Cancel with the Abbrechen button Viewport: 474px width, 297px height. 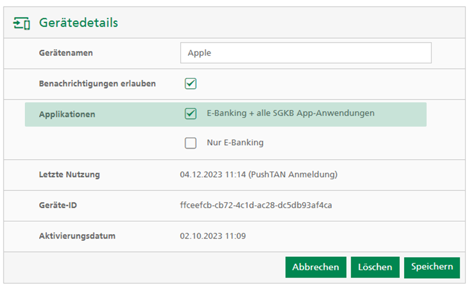(316, 267)
